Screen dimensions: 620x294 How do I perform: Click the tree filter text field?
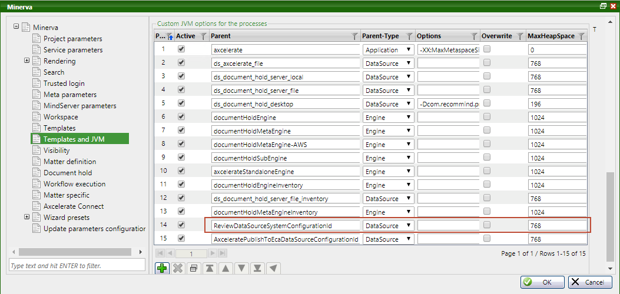77,266
